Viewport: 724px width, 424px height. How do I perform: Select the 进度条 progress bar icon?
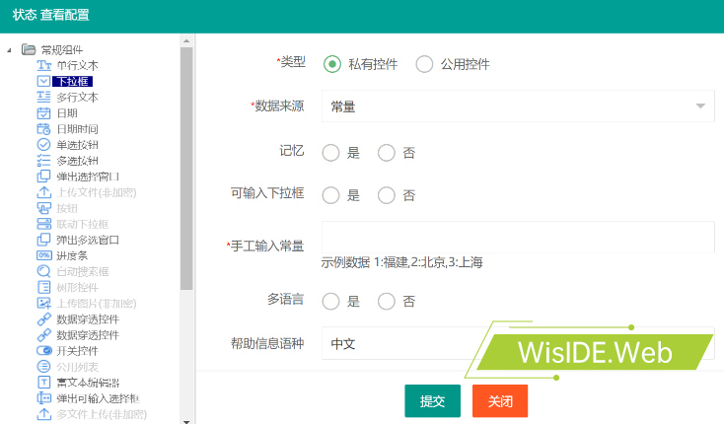[43, 255]
